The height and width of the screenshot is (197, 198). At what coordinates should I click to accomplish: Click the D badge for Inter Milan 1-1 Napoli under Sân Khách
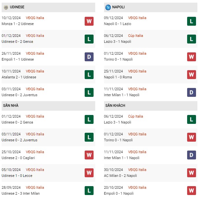click(x=191, y=155)
